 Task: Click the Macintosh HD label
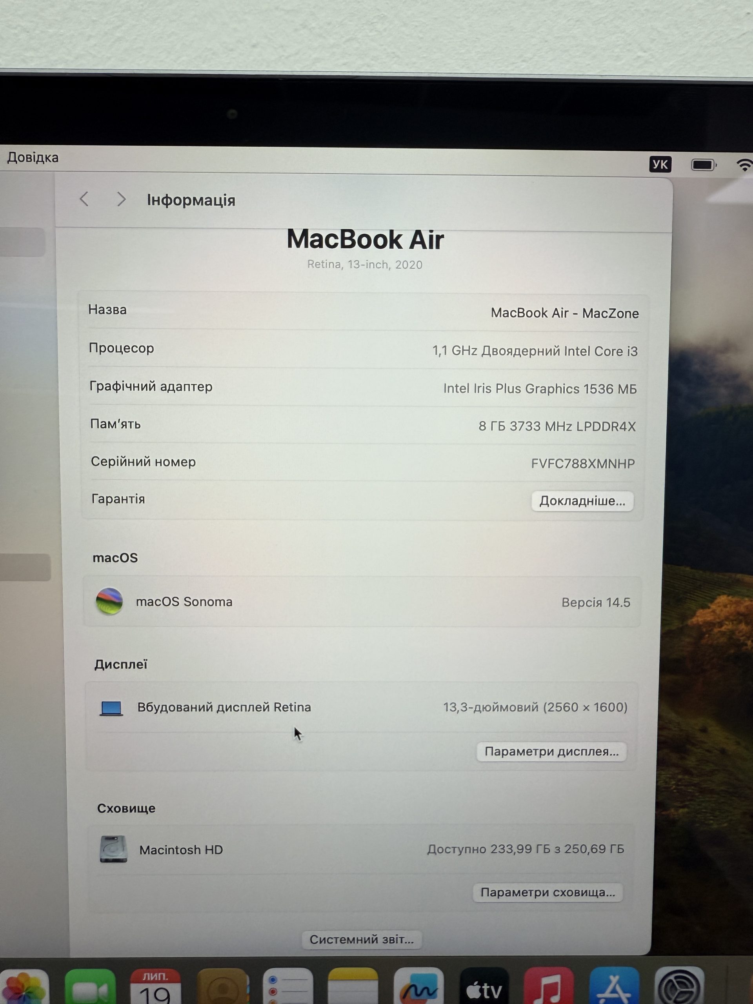point(181,850)
